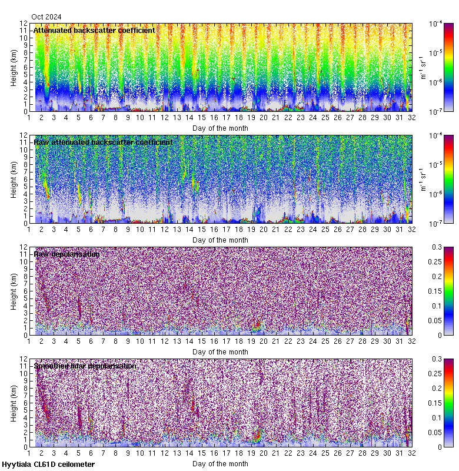Click "Day of the month" under the bottom plot
This screenshot has width=459, height=471.
click(x=221, y=463)
